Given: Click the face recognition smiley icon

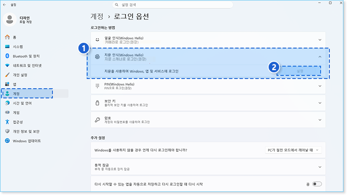Looking at the screenshot, I should (x=97, y=40).
